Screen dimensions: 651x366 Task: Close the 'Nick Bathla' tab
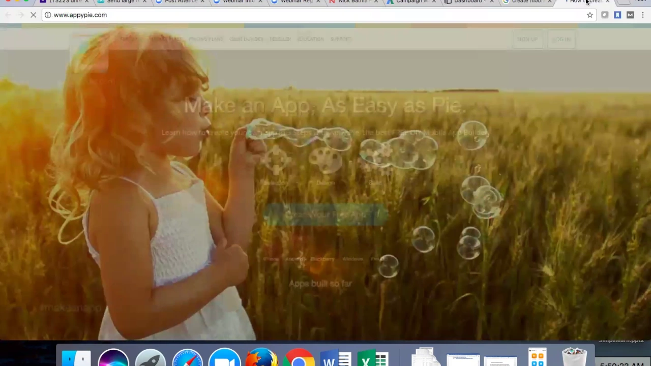375,2
